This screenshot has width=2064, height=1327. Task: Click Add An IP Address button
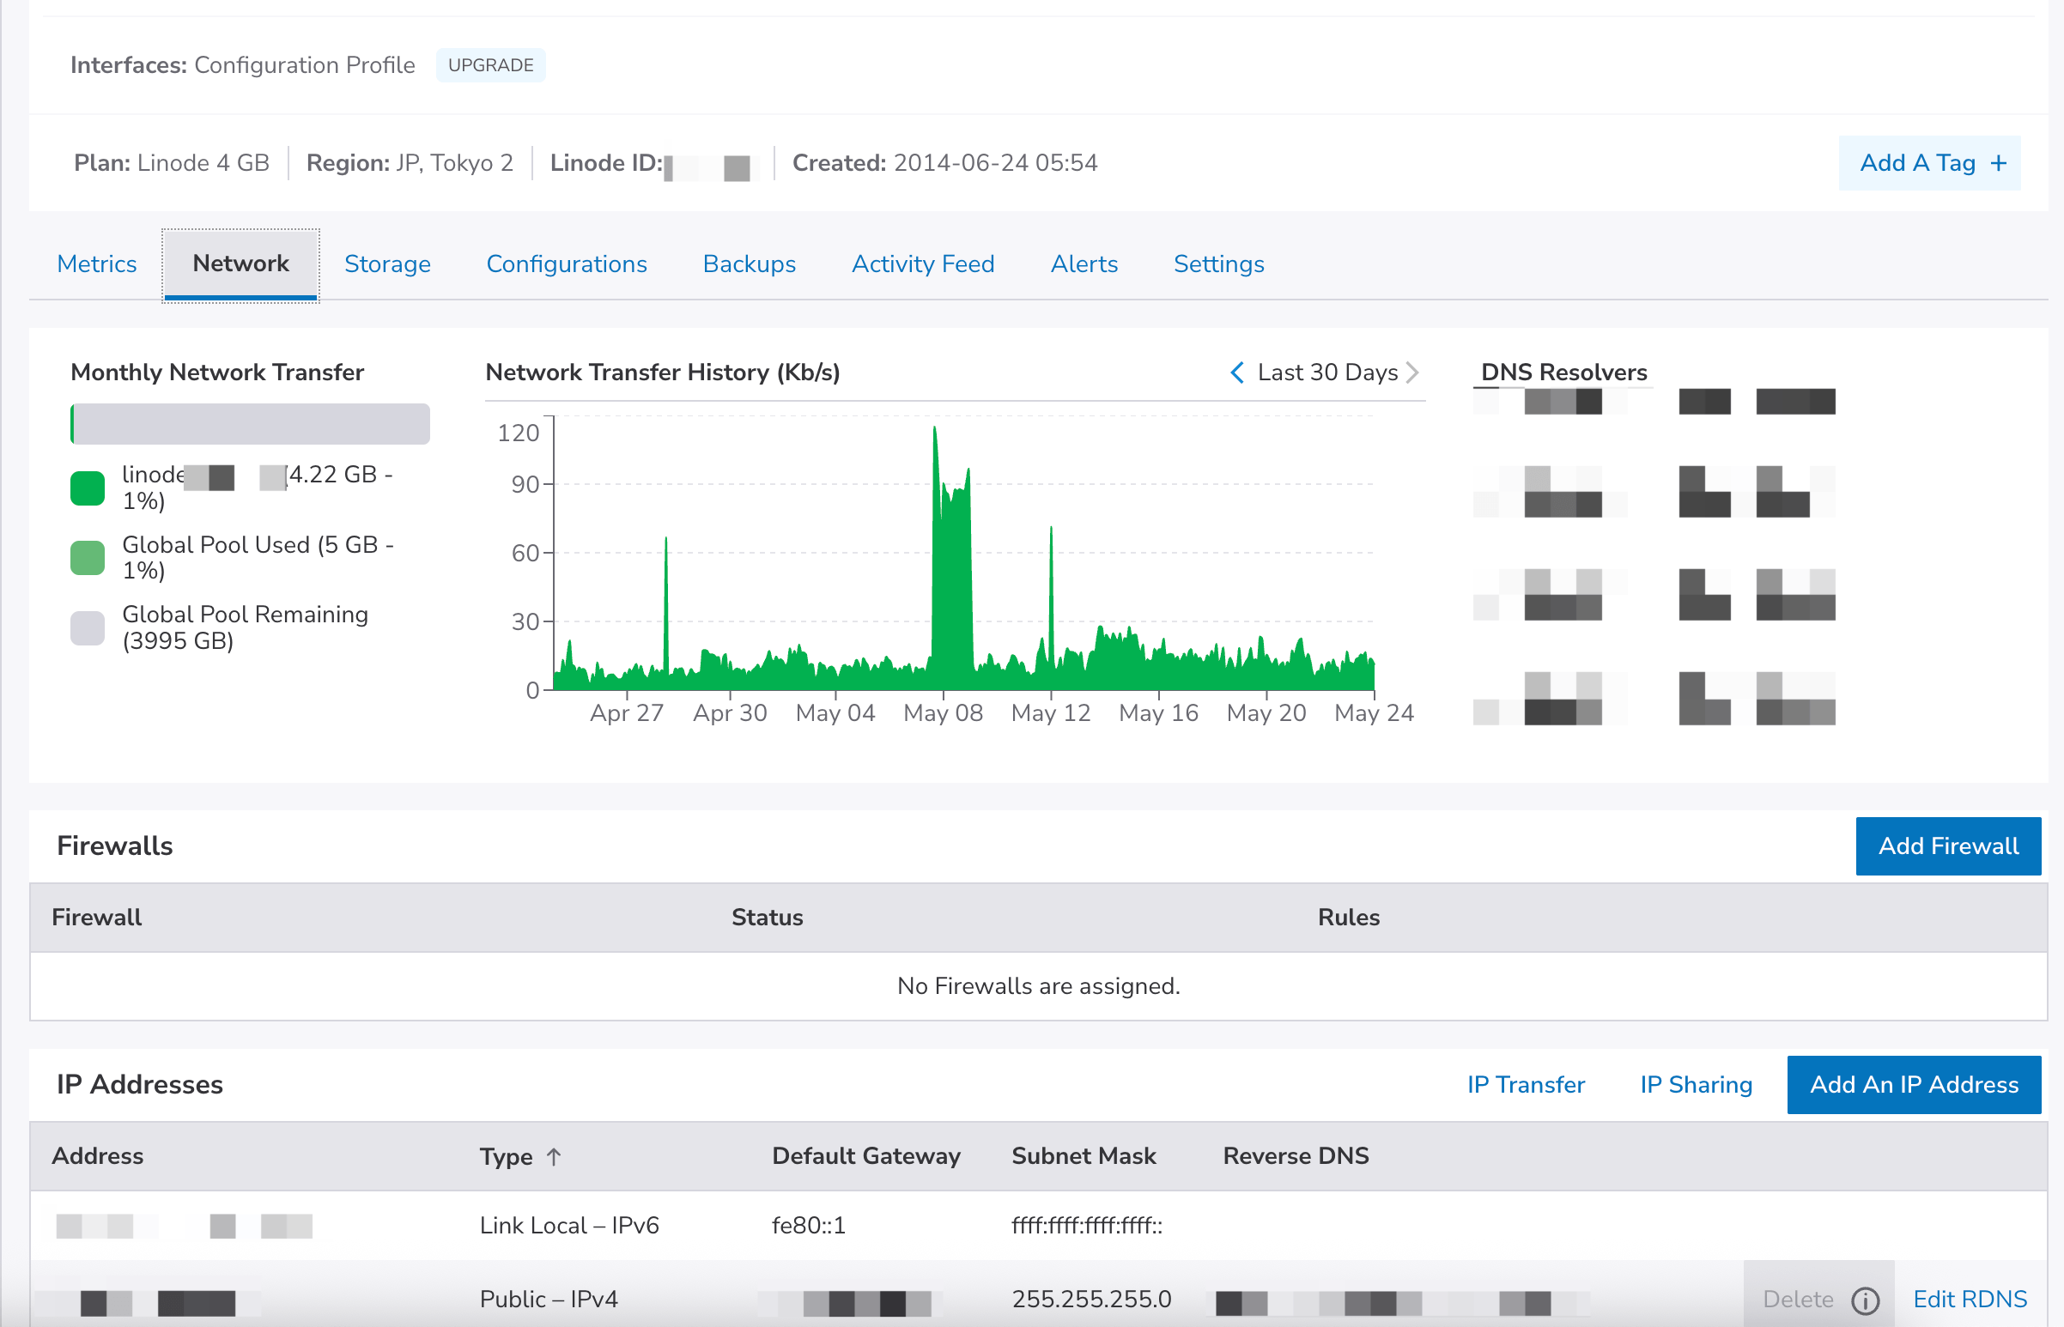click(x=1913, y=1085)
